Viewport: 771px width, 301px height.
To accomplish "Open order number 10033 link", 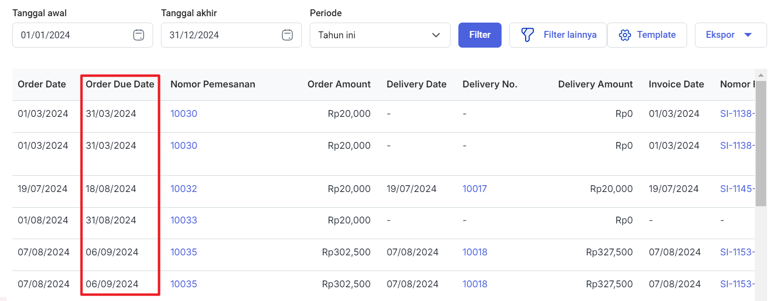I will [x=184, y=220].
